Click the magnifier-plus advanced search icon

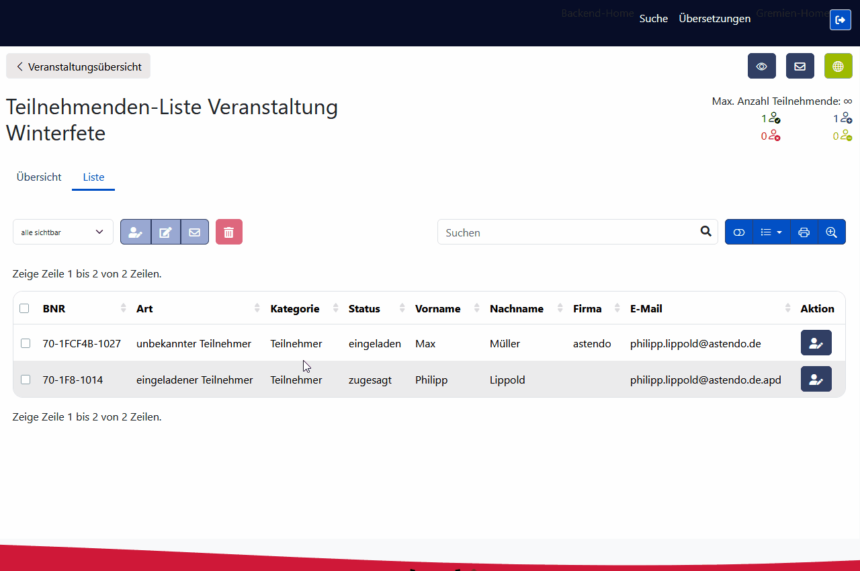click(x=831, y=232)
